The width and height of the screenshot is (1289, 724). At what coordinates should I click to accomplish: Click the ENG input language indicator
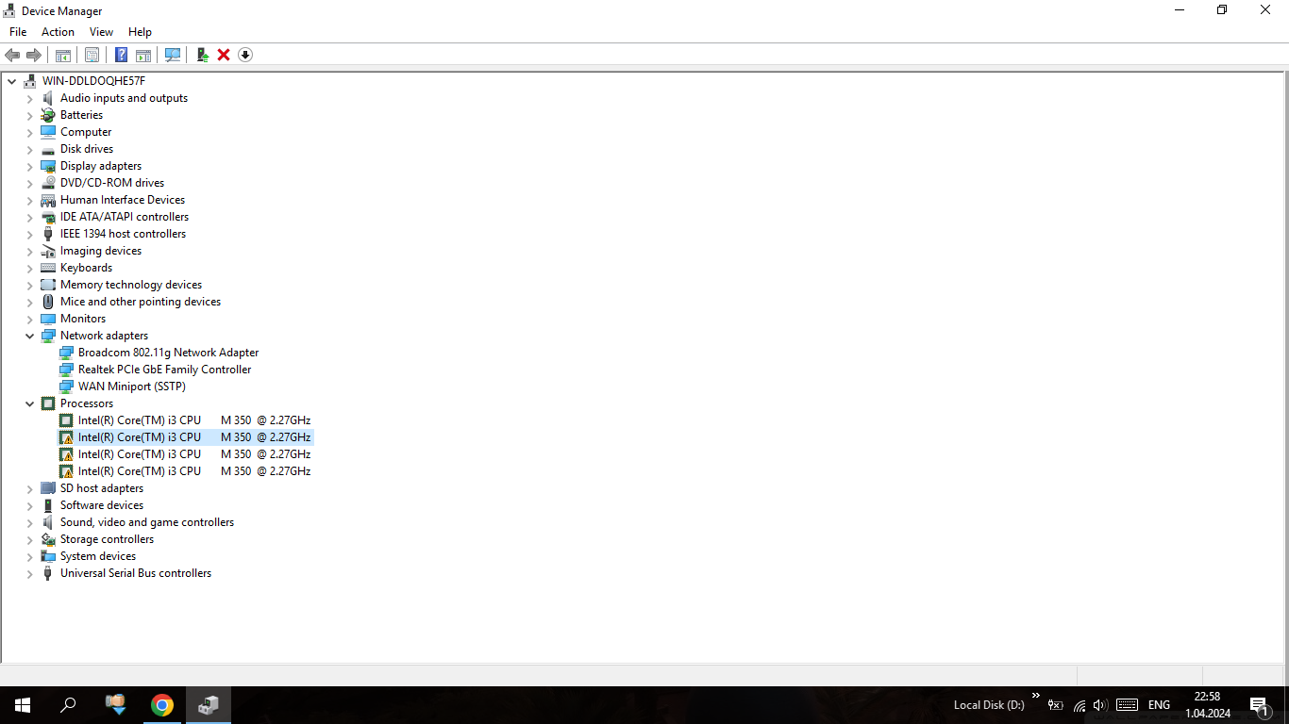pos(1159,705)
